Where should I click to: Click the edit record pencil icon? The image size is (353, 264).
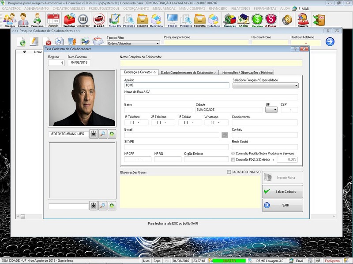pos(34,42)
